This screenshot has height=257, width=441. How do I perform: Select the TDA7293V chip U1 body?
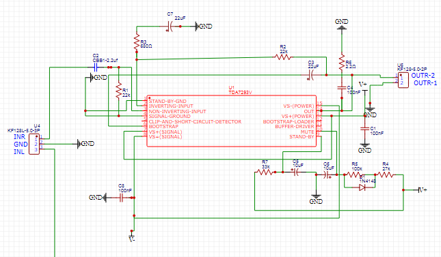click(x=232, y=121)
